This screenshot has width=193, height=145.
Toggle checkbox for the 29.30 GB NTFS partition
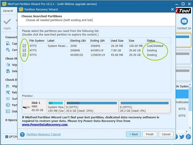(24, 55)
